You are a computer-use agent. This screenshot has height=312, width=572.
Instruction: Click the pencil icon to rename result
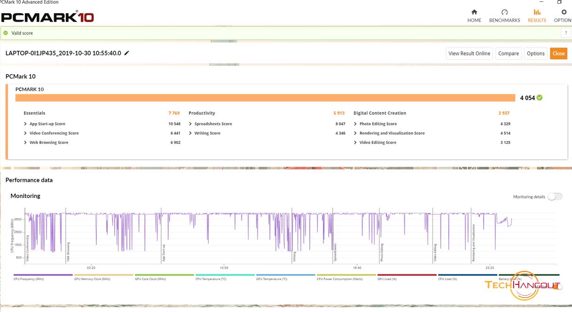[x=126, y=53]
